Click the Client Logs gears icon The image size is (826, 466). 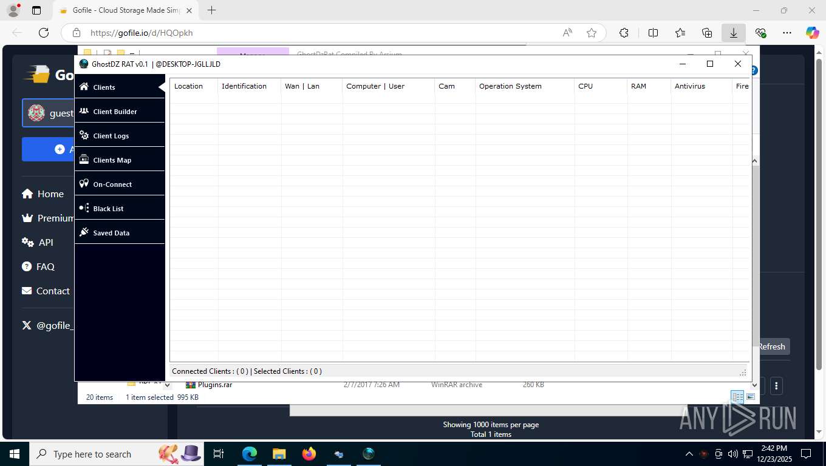pos(84,135)
